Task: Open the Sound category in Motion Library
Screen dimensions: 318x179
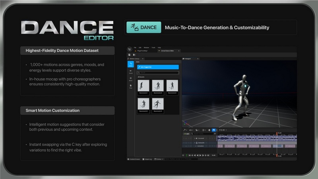Action: (131, 72)
